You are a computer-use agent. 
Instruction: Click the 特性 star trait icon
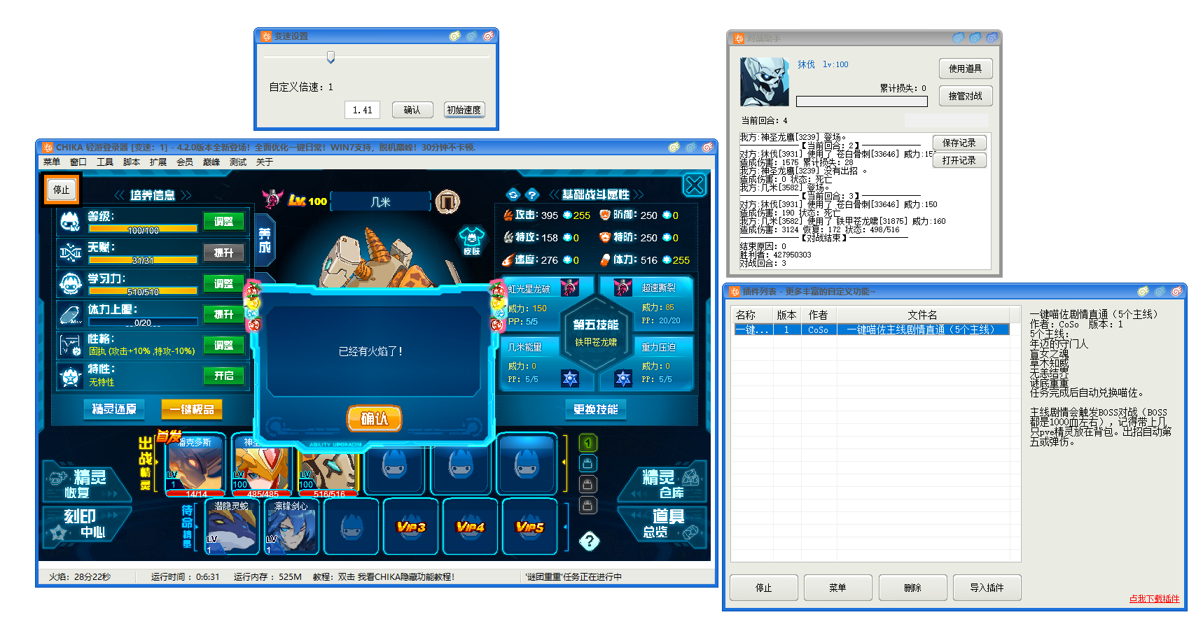(x=70, y=376)
